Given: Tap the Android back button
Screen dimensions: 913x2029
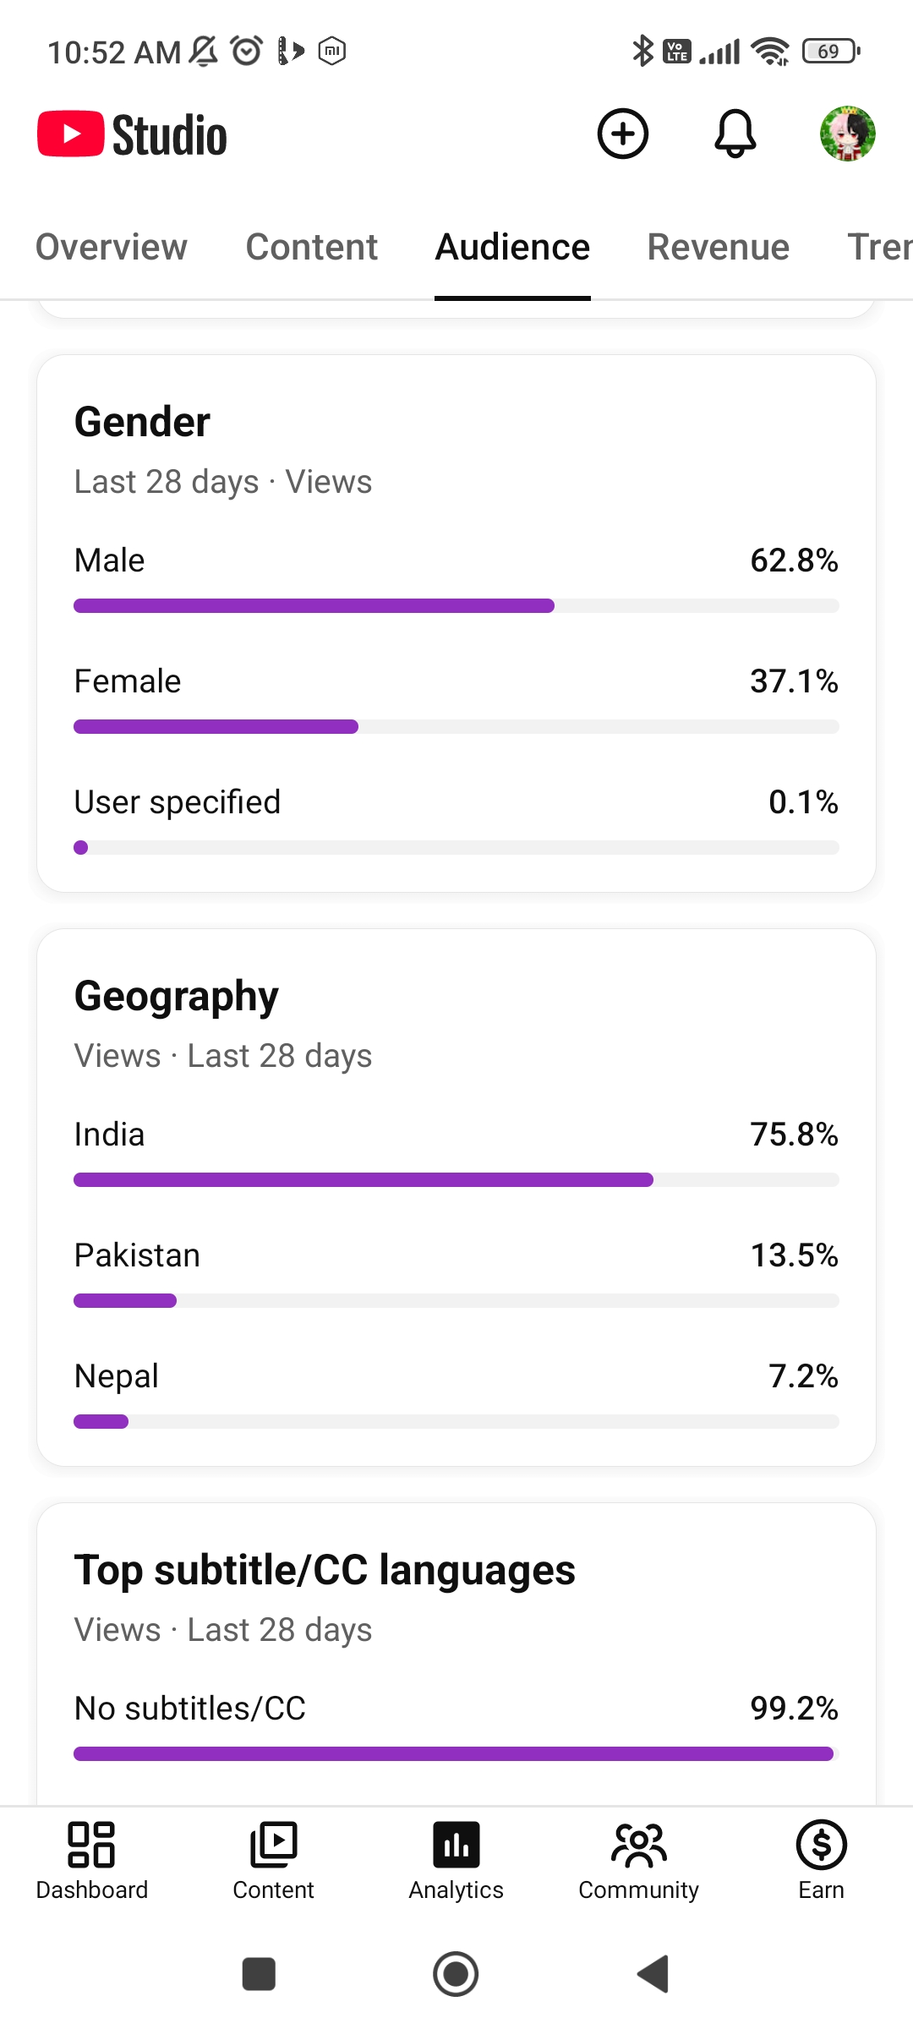Looking at the screenshot, I should (653, 1974).
